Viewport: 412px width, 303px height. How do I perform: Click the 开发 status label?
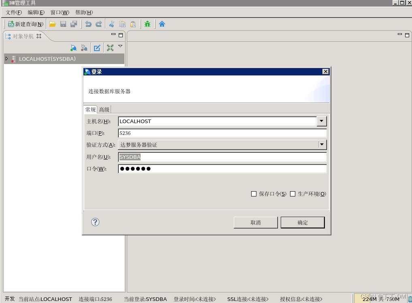10,299
